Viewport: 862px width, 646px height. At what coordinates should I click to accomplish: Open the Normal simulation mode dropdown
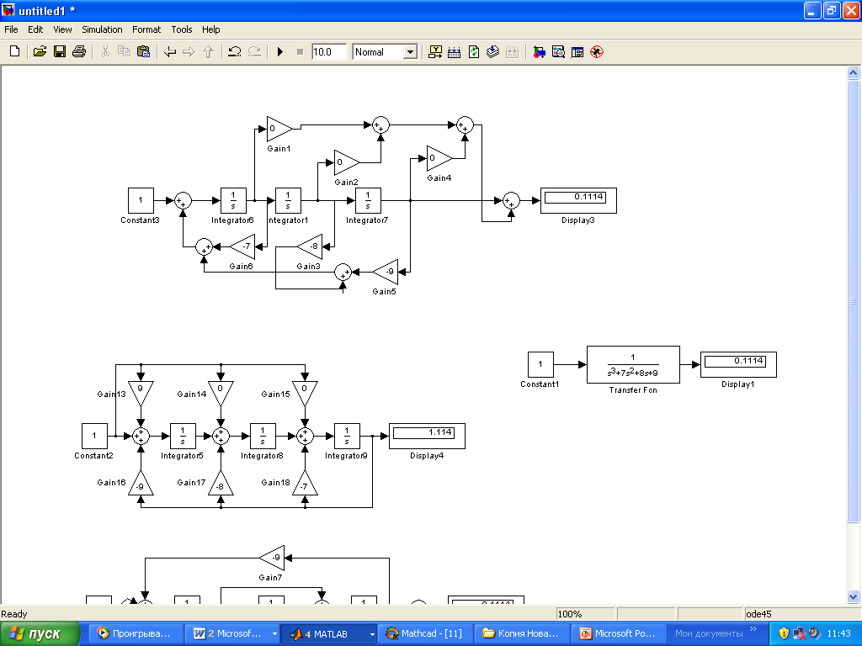pyautogui.click(x=410, y=52)
